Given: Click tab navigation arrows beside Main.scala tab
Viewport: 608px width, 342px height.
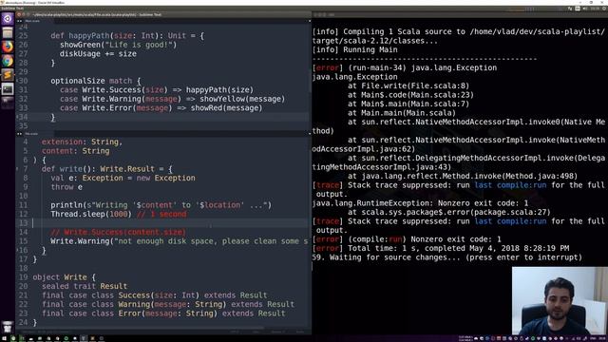Looking at the screenshot, I should coord(19,21).
